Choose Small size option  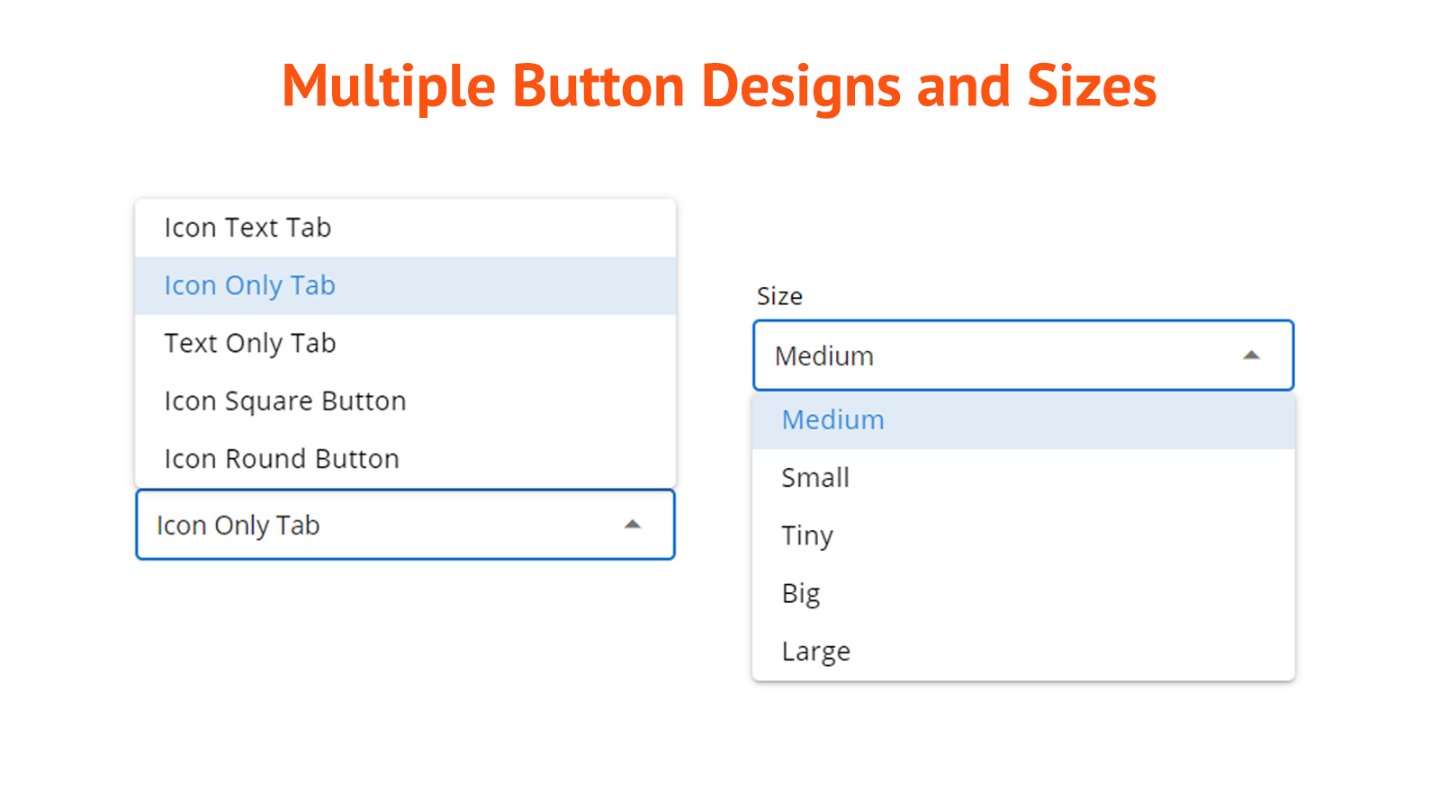coord(814,478)
